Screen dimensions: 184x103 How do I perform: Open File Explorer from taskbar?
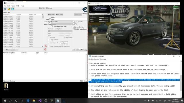tap(34, 100)
